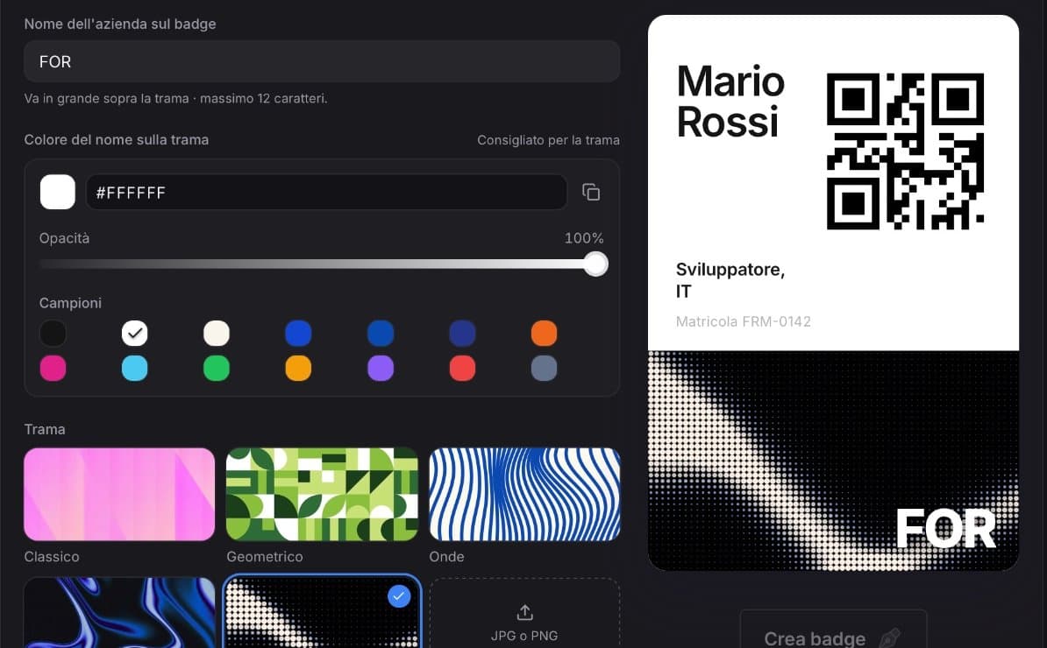Choose the Classico pink pattern thumbnail
The width and height of the screenshot is (1047, 648).
coord(119,494)
